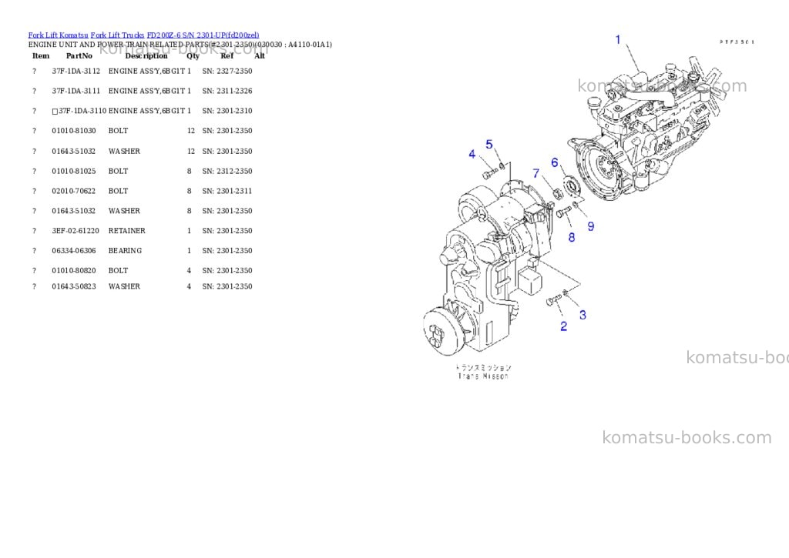Click SN: 2312-2350 reference
789x558 pixels.
pyautogui.click(x=227, y=172)
